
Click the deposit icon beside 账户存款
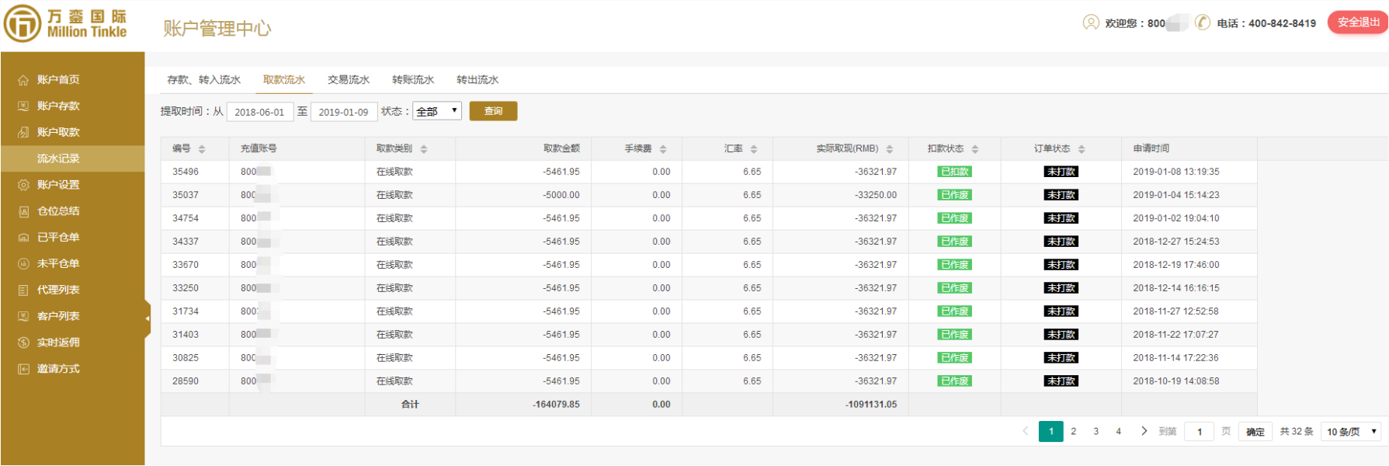(23, 106)
